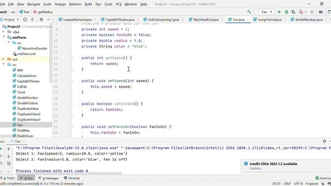
Task: Click the Run console horizontal scrollbar
Action: tap(69, 174)
